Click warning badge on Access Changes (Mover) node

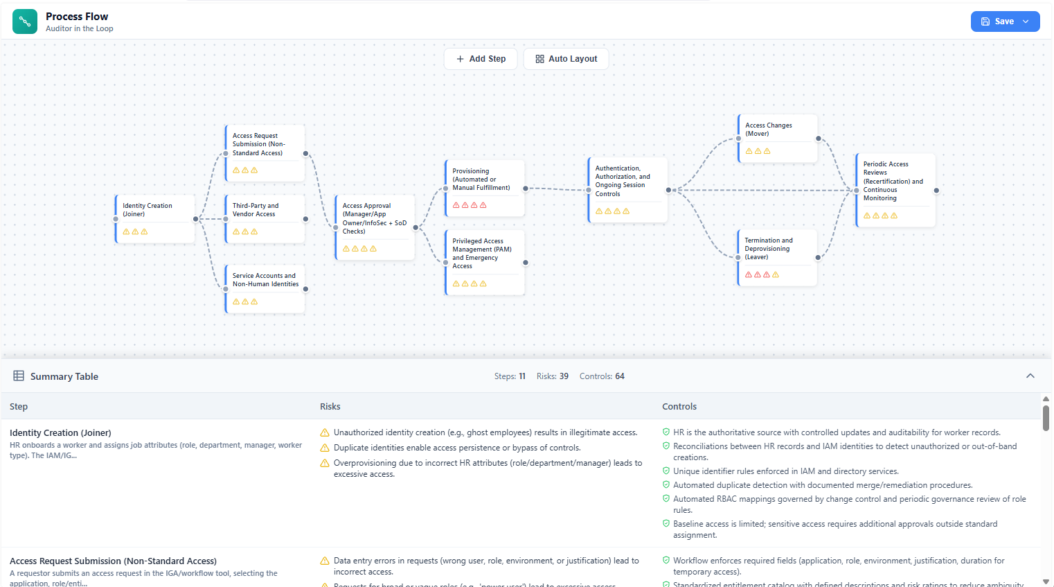pyautogui.click(x=749, y=150)
